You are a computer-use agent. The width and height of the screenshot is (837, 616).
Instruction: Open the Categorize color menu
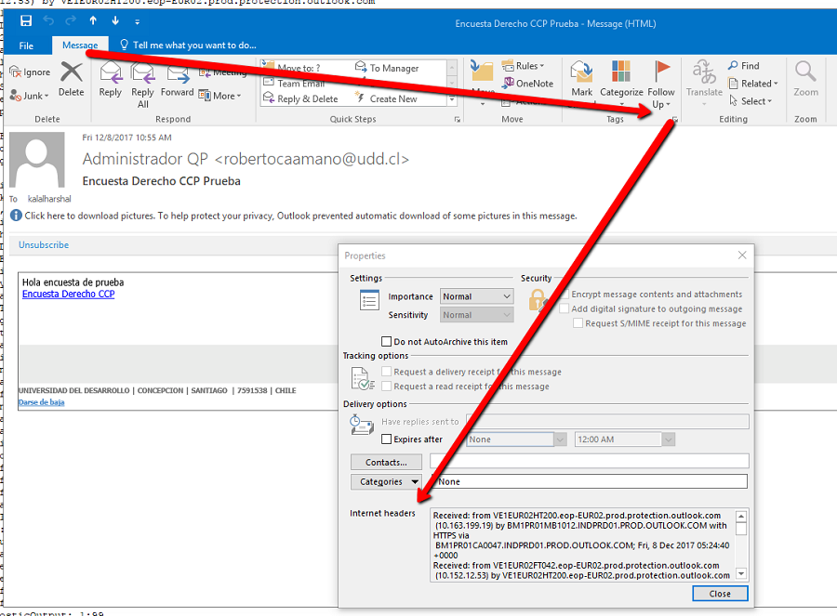coord(621,85)
